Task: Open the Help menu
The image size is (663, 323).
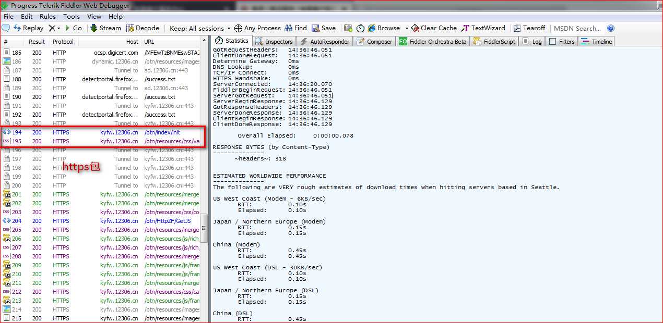Action: tap(115, 16)
